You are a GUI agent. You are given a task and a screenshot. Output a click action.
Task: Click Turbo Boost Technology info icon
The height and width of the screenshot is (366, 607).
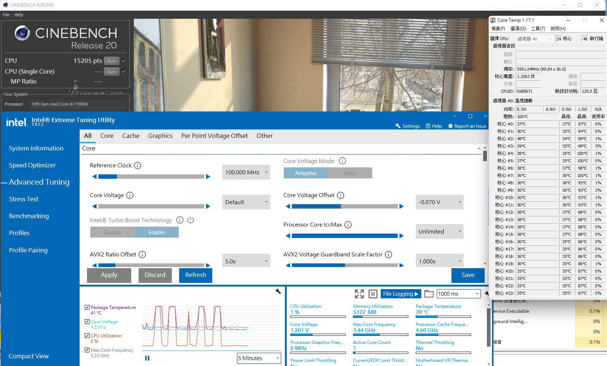pos(180,220)
